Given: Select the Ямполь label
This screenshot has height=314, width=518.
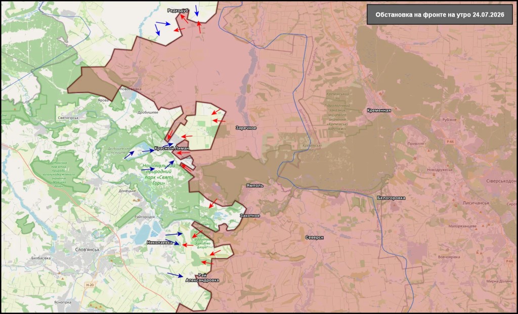Looking at the screenshot, I should pos(255,186).
